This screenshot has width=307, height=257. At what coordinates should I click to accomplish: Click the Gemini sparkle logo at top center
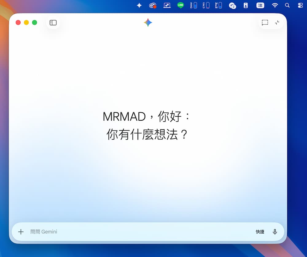pyautogui.click(x=148, y=22)
